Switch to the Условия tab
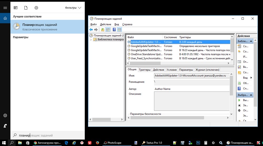 [171, 70]
